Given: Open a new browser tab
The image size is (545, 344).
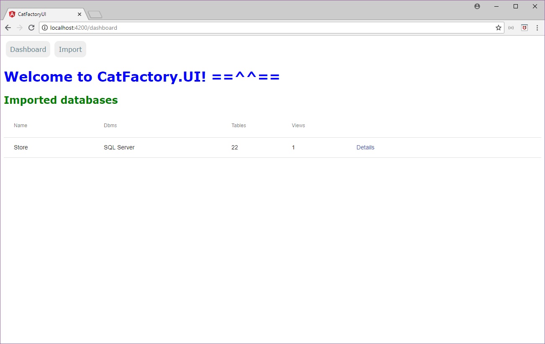Looking at the screenshot, I should pos(95,15).
